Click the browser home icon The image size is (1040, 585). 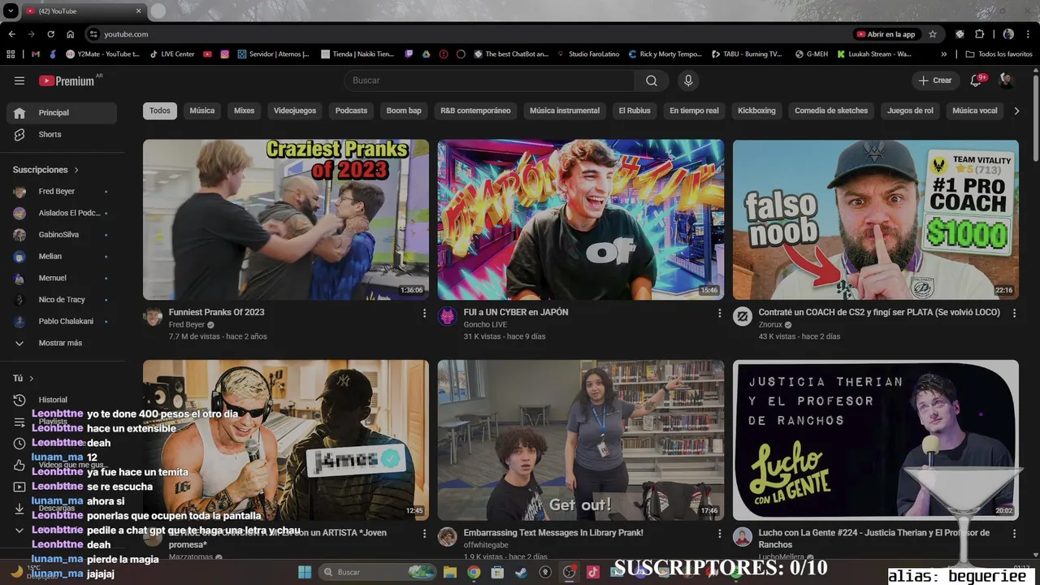click(x=71, y=34)
